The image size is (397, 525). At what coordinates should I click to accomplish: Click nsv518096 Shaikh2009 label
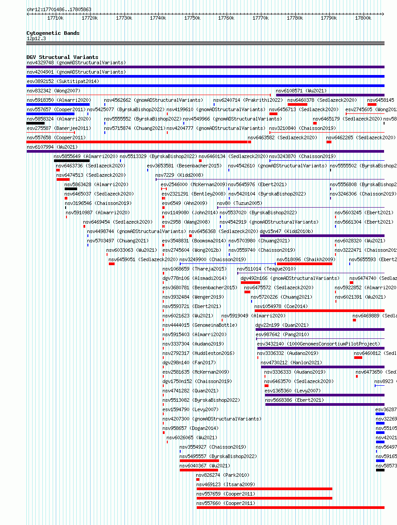pyautogui.click(x=306, y=259)
